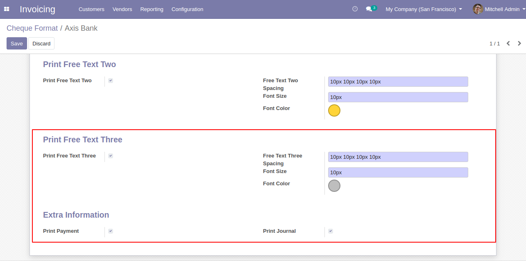Pick Free Text Three gray font color

[334, 186]
